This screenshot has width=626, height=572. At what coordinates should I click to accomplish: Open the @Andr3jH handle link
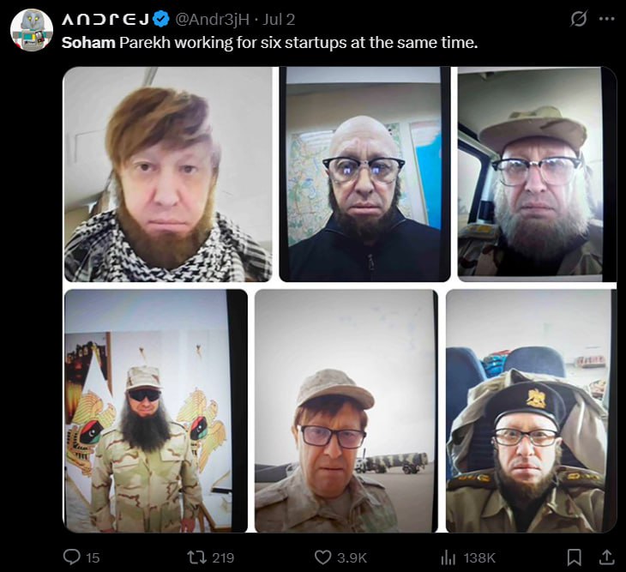tap(213, 19)
